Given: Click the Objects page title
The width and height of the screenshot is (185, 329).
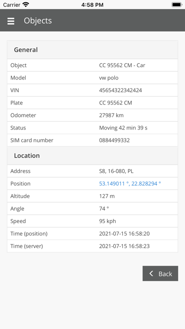Looking at the screenshot, I should pyautogui.click(x=38, y=21).
